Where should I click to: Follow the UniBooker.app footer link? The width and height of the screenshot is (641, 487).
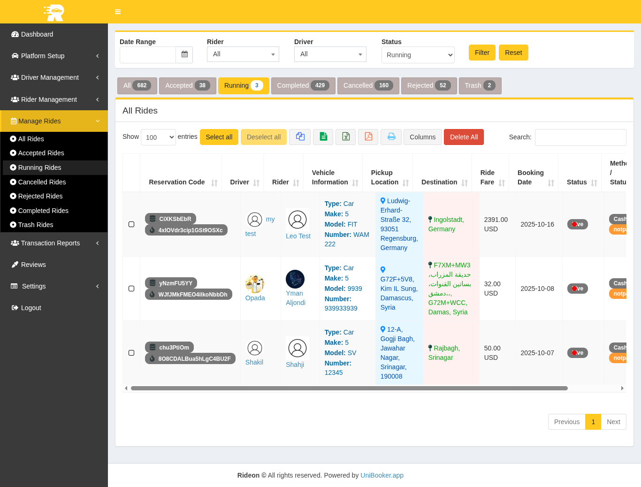tap(382, 475)
